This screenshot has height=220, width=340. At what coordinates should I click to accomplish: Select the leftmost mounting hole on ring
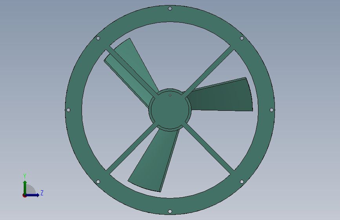click(x=68, y=110)
